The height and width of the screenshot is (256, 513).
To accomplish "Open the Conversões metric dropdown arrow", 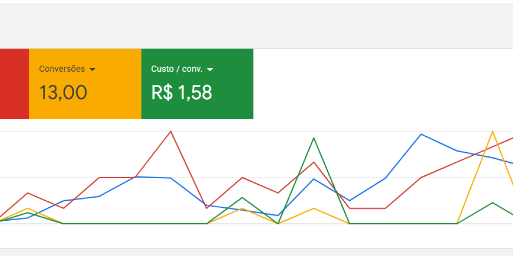I will click(92, 70).
